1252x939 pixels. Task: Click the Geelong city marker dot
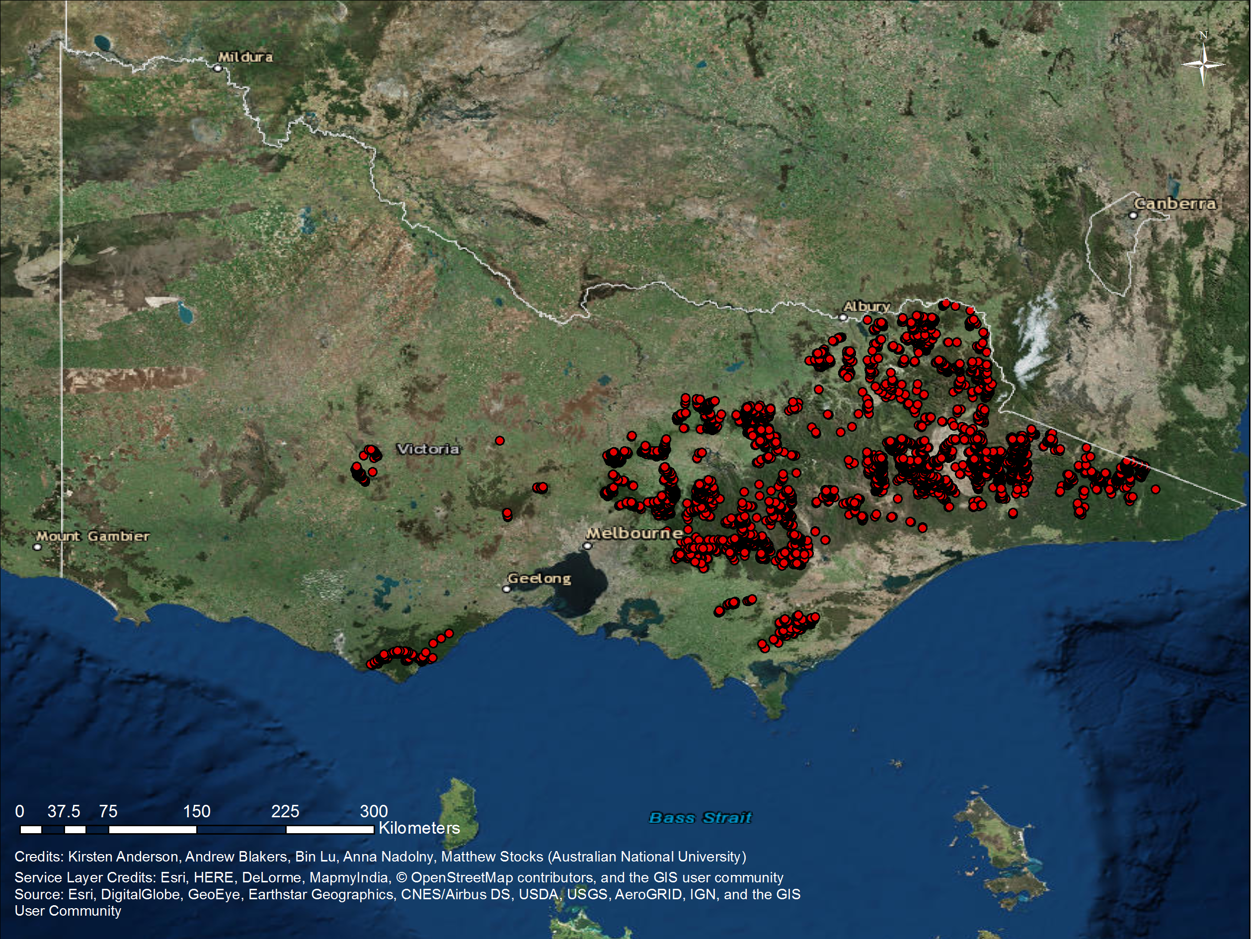[x=507, y=589]
